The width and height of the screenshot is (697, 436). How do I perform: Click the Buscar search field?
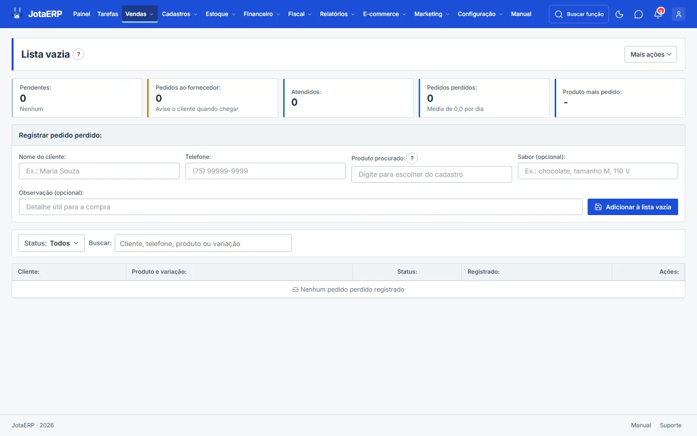coord(203,243)
